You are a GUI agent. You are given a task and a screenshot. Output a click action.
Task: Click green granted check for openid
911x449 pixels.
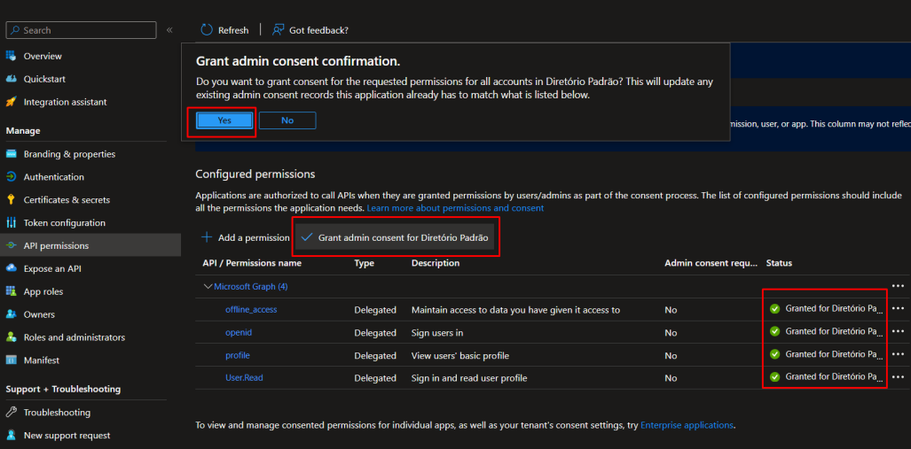[774, 331]
